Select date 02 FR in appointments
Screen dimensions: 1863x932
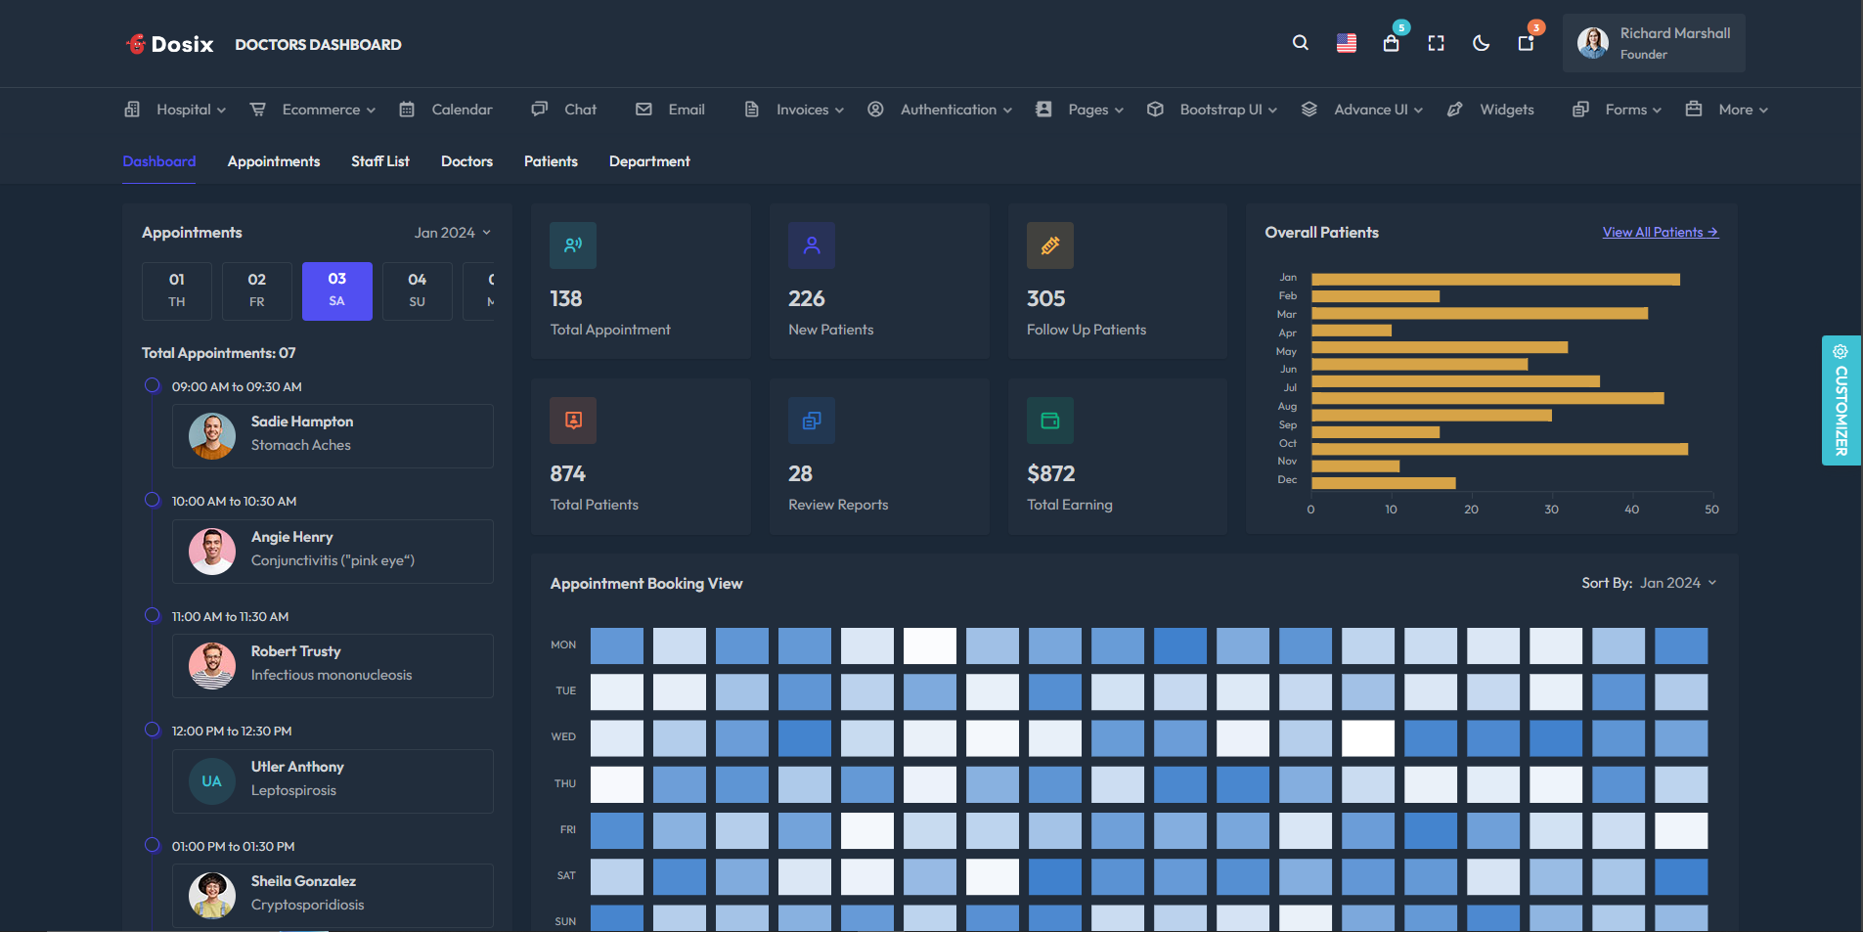point(257,290)
